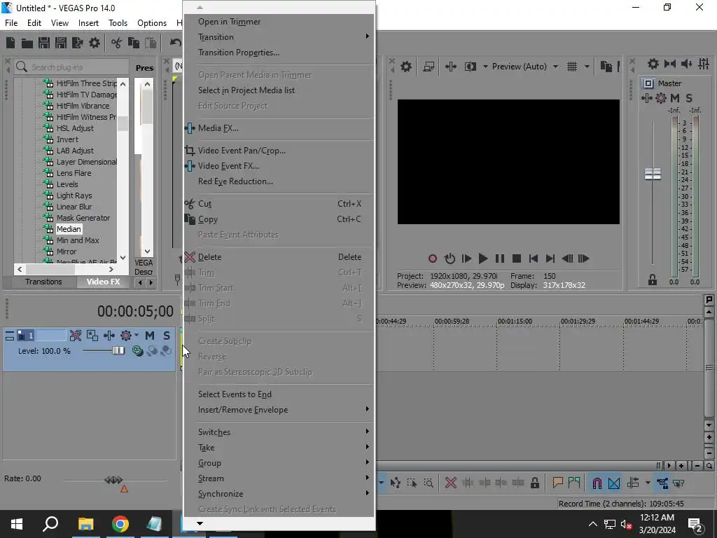717x538 pixels.
Task: Click the Track FX icon on track 1
Action: [109, 336]
